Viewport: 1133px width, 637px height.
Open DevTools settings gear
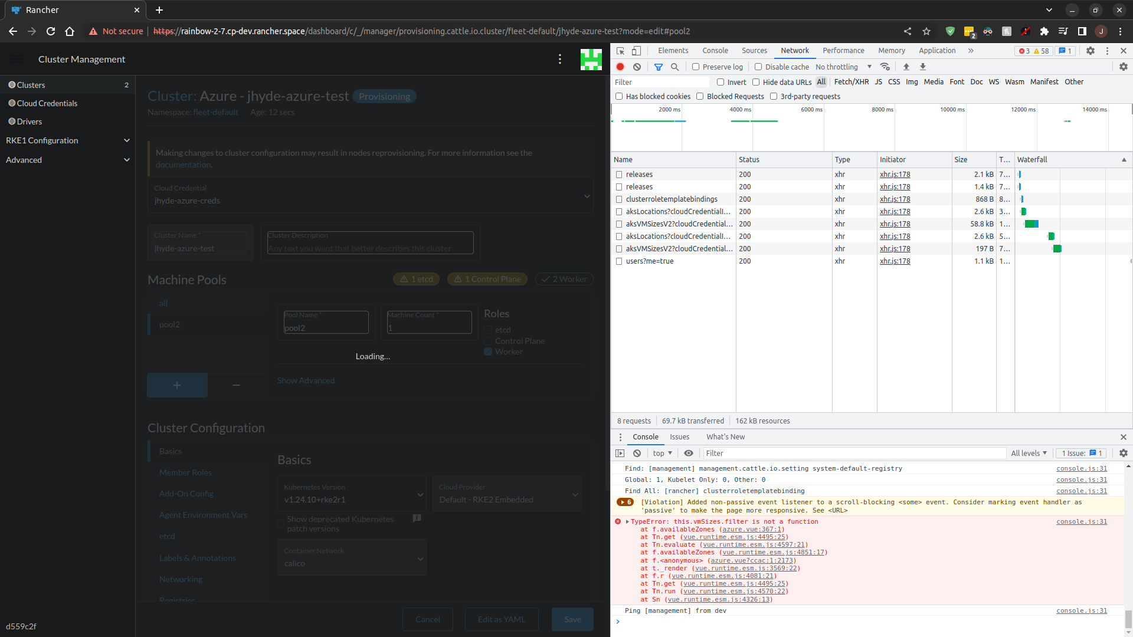click(1091, 51)
